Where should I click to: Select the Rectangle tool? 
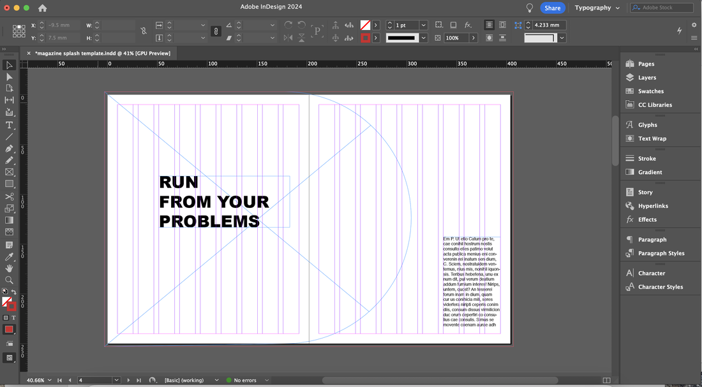[x=9, y=184]
